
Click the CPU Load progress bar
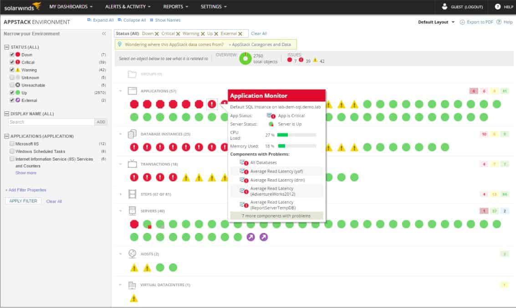pyautogui.click(x=296, y=135)
